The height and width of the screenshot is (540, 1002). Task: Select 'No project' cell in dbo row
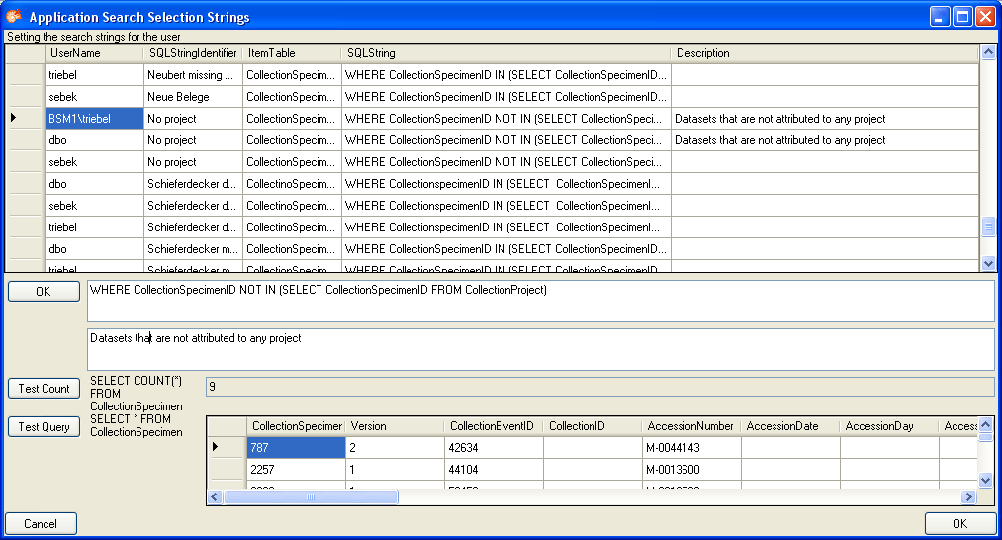point(193,140)
